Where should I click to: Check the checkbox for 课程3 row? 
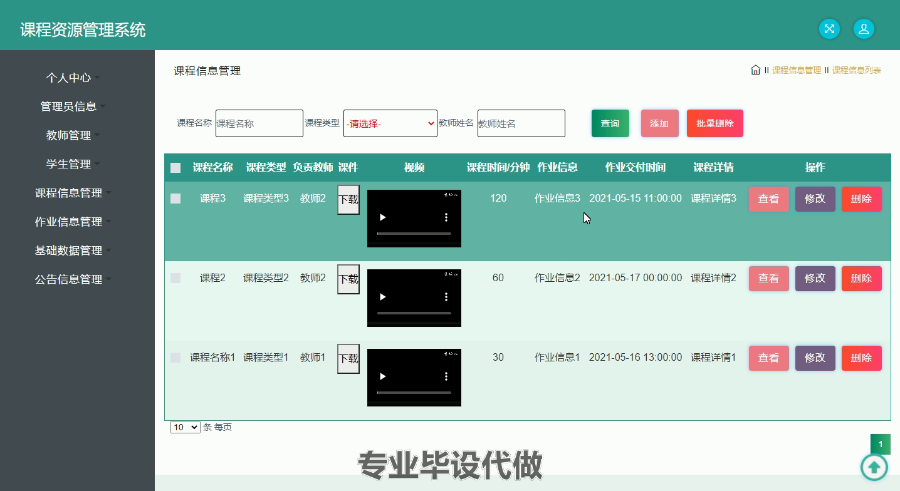[x=175, y=199]
